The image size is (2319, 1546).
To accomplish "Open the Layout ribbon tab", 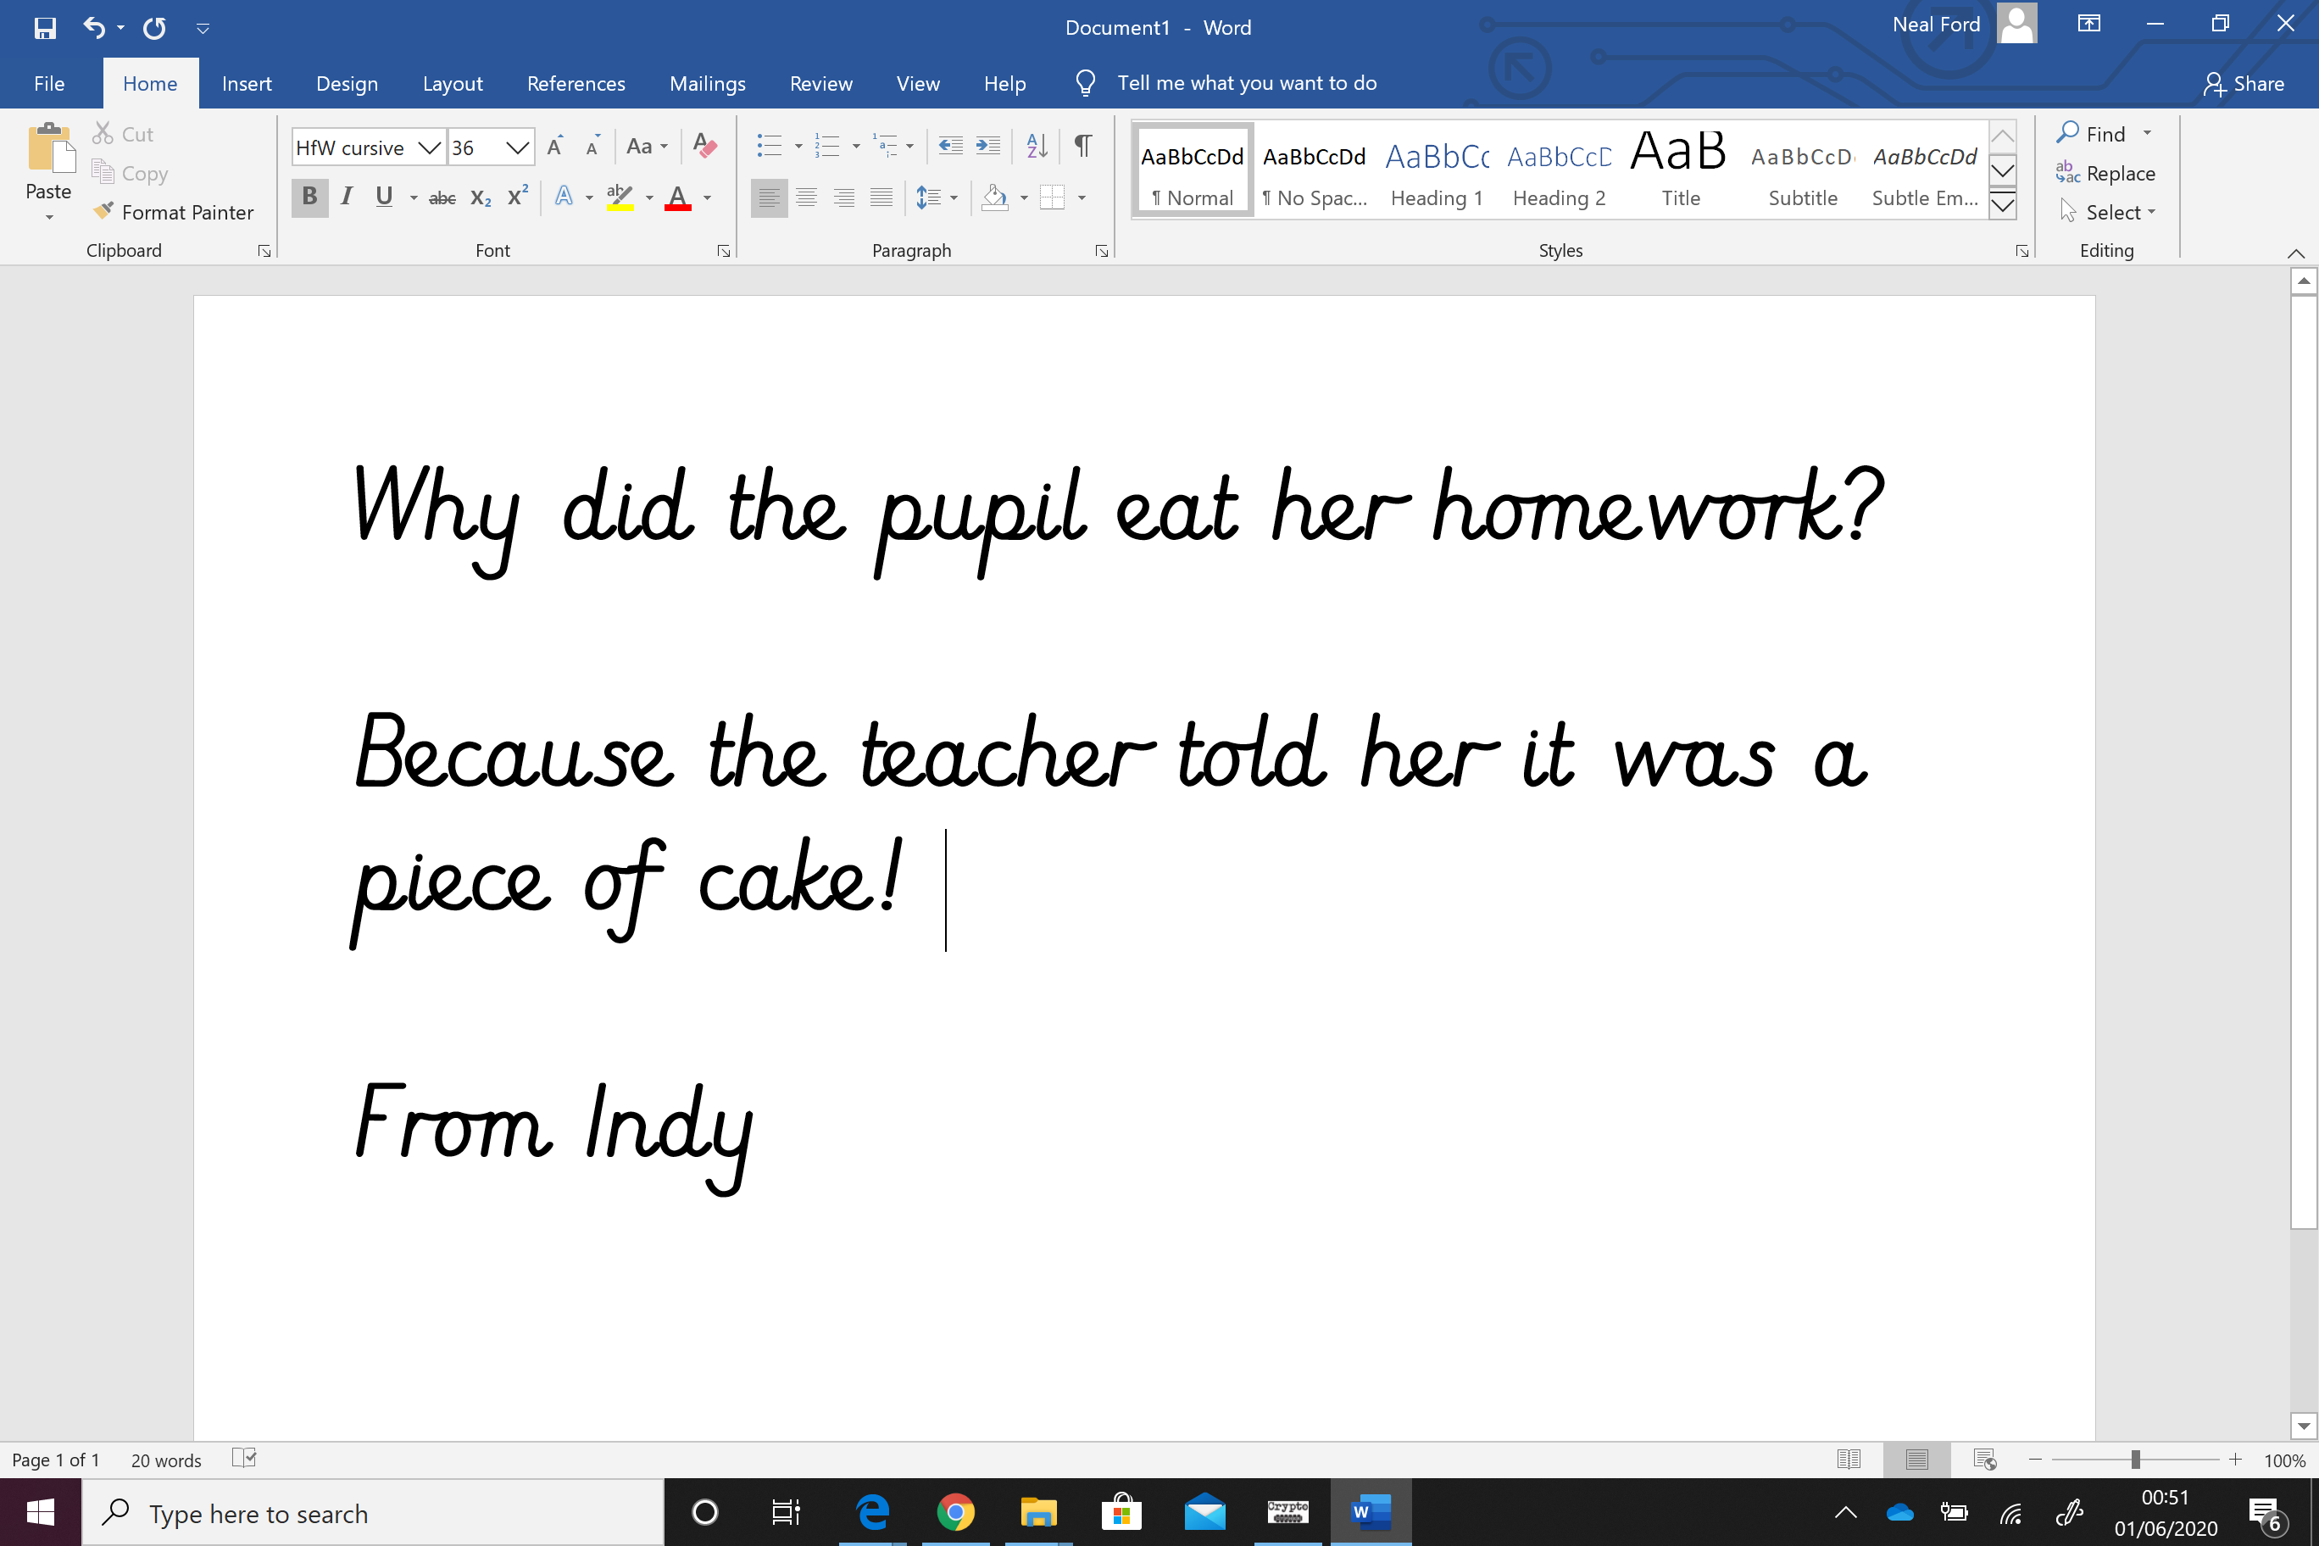I will point(453,84).
